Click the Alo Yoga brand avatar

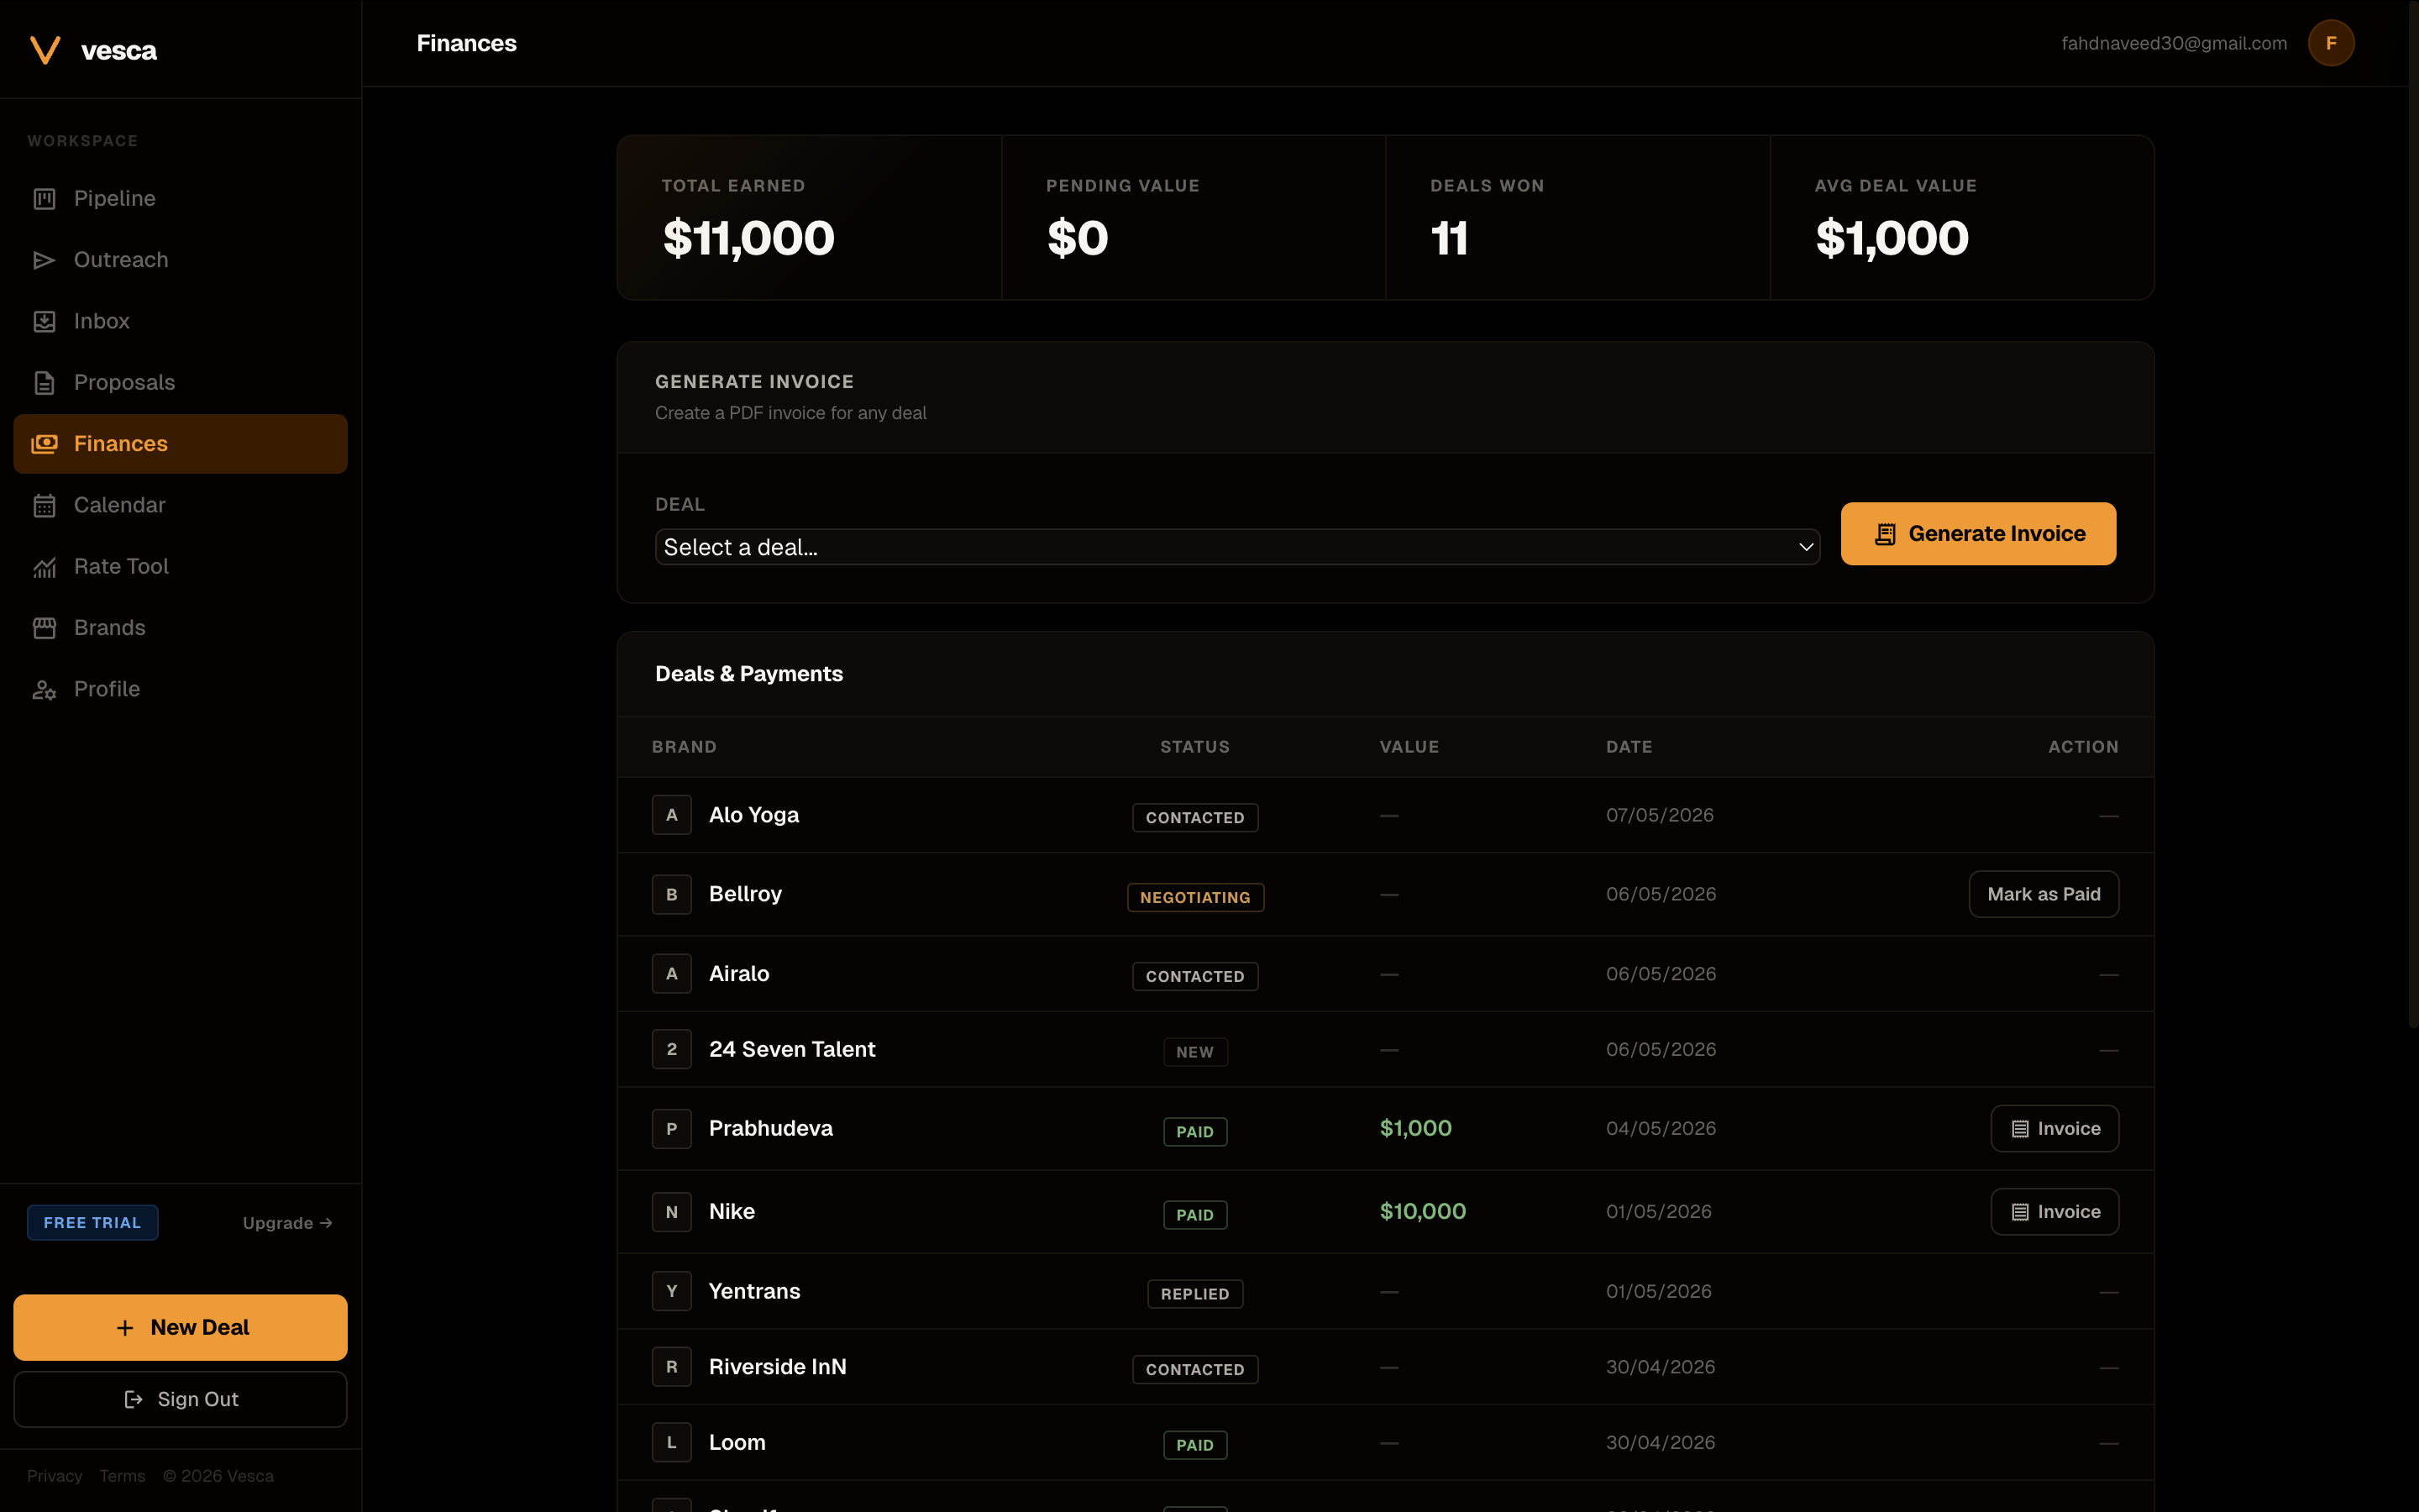click(672, 815)
